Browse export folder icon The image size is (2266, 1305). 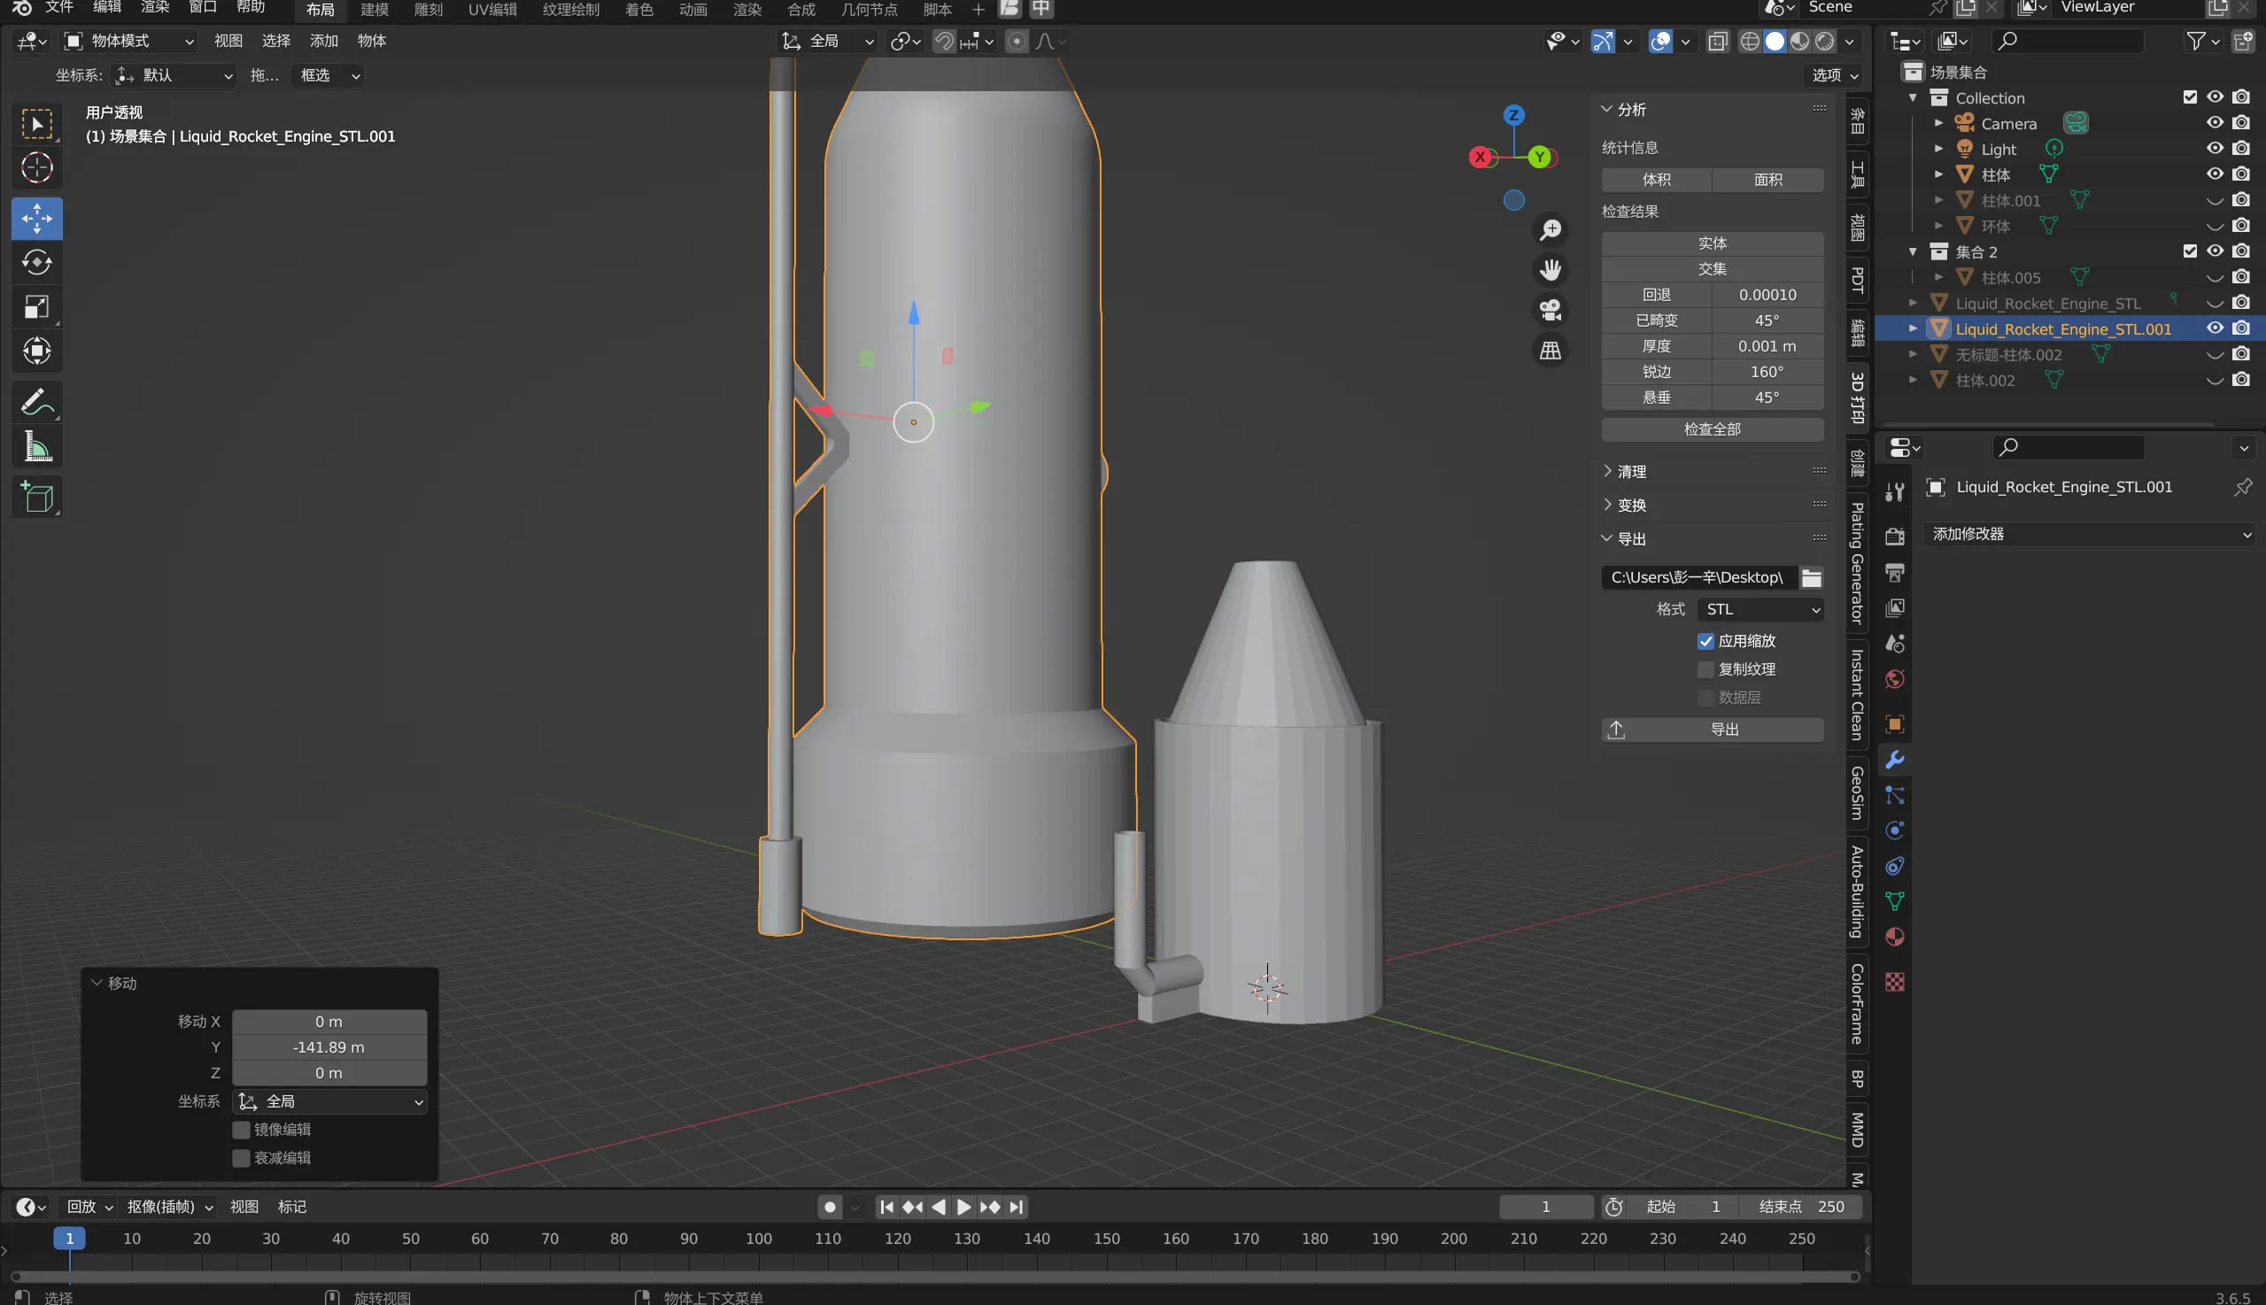1812,578
